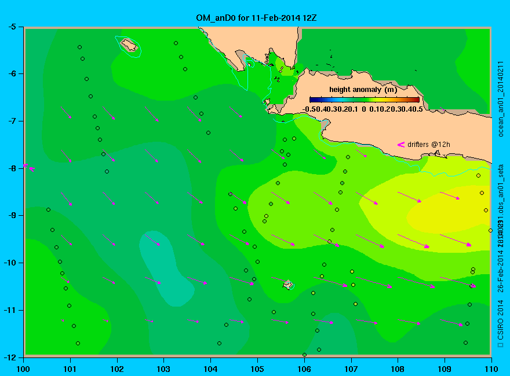Click the 106 longitude axis label
Viewport: 510px width, 376px height.
304,369
